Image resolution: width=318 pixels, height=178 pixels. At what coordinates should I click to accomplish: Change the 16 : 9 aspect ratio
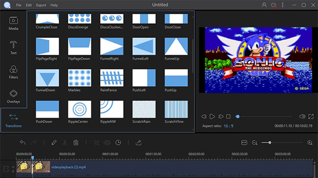(229, 126)
